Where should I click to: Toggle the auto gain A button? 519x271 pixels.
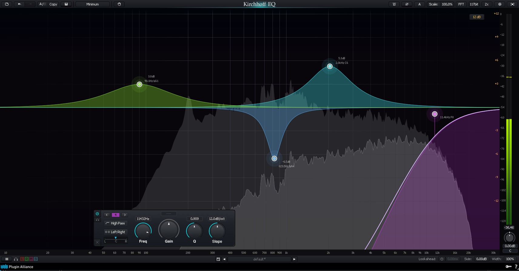(x=420, y=4)
